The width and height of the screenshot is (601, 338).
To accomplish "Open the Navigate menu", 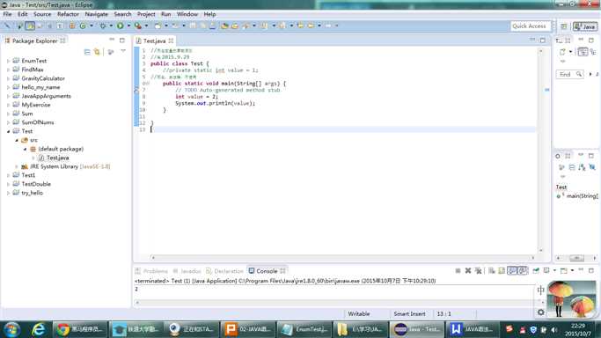I will click(x=96, y=14).
